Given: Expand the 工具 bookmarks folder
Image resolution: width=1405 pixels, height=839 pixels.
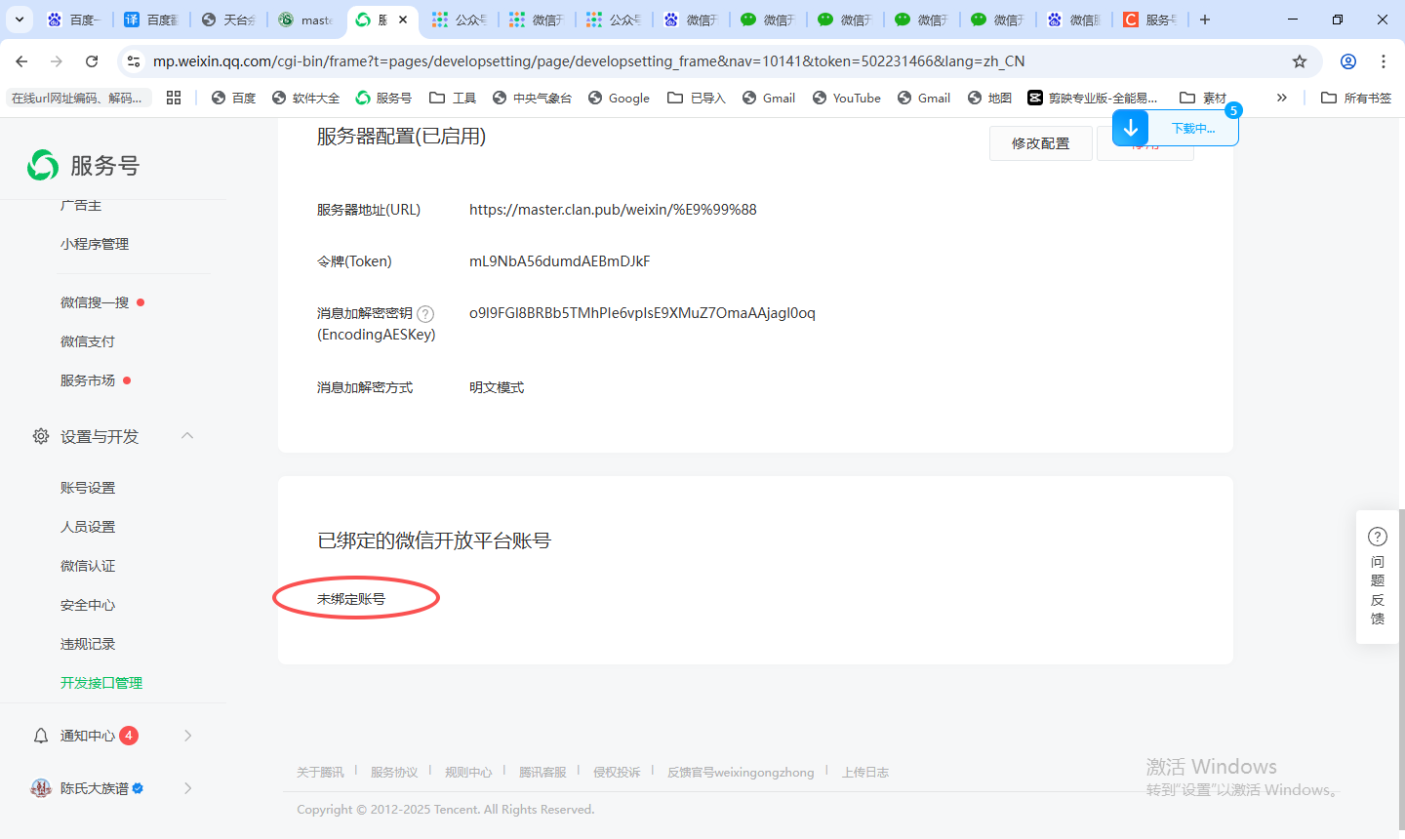Looking at the screenshot, I should (453, 98).
